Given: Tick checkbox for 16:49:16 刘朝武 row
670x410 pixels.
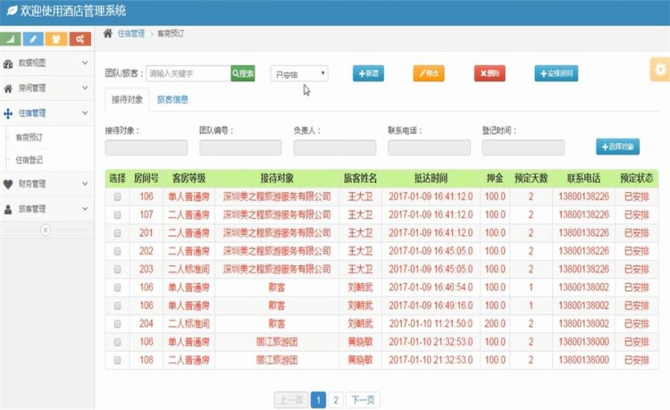Looking at the screenshot, I should point(117,306).
